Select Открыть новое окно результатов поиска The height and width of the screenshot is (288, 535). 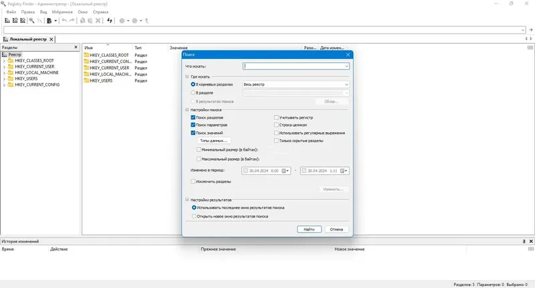tap(194, 216)
